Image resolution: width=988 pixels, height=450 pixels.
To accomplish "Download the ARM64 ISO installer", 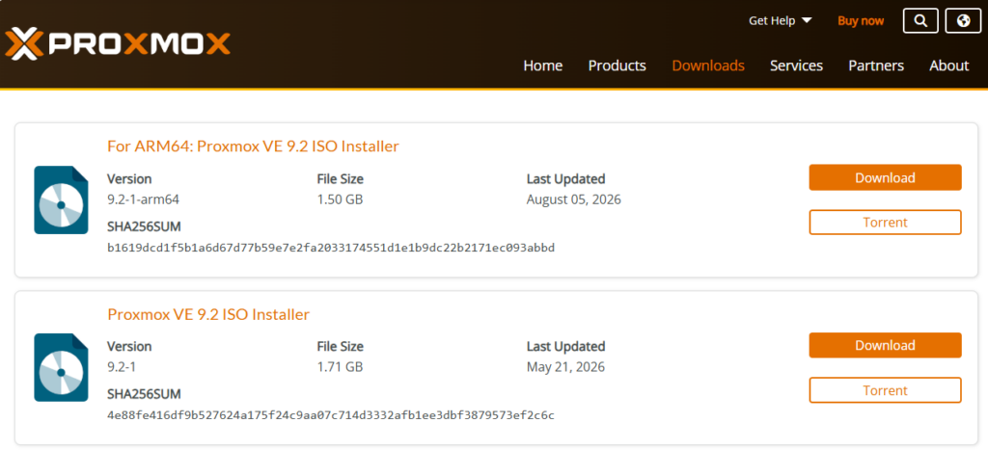I will pos(886,177).
